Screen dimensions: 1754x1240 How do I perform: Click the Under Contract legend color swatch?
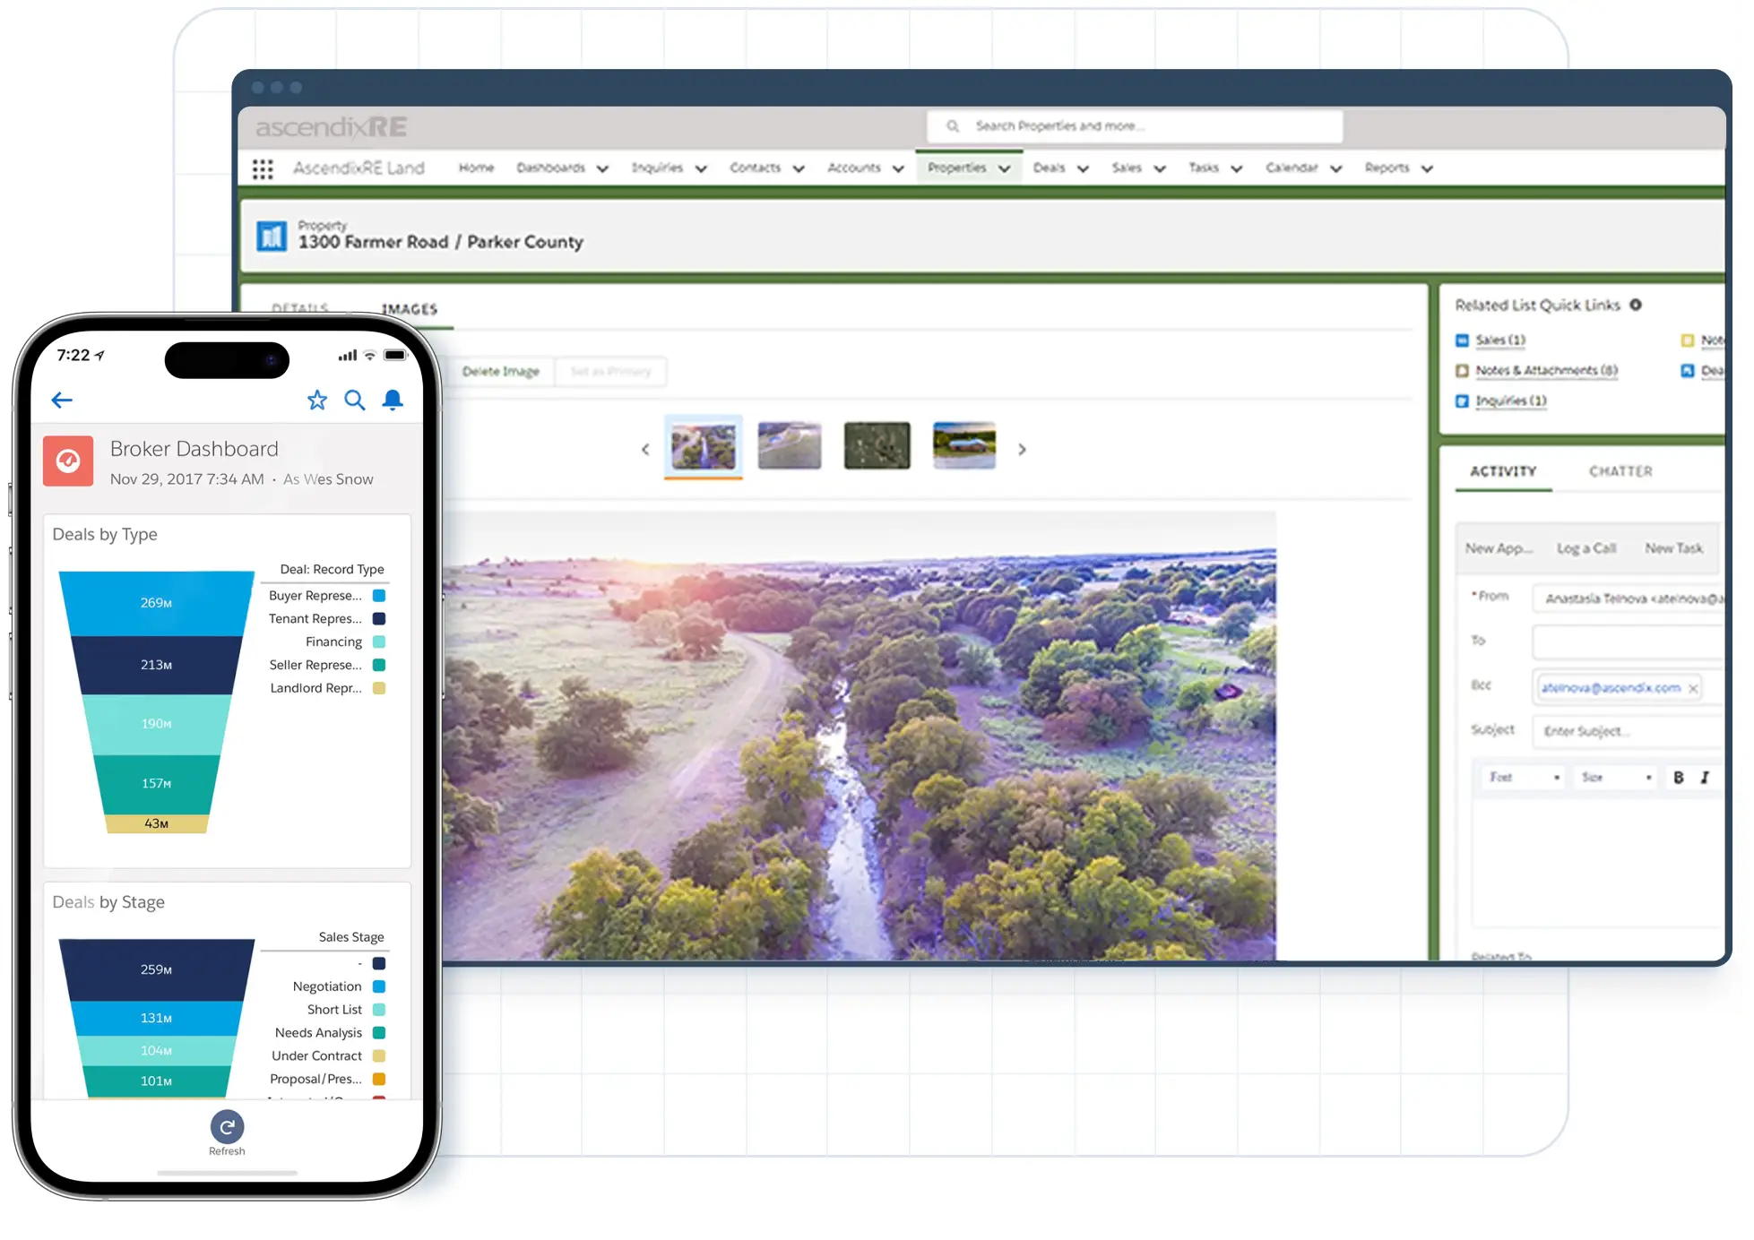pos(379,1056)
